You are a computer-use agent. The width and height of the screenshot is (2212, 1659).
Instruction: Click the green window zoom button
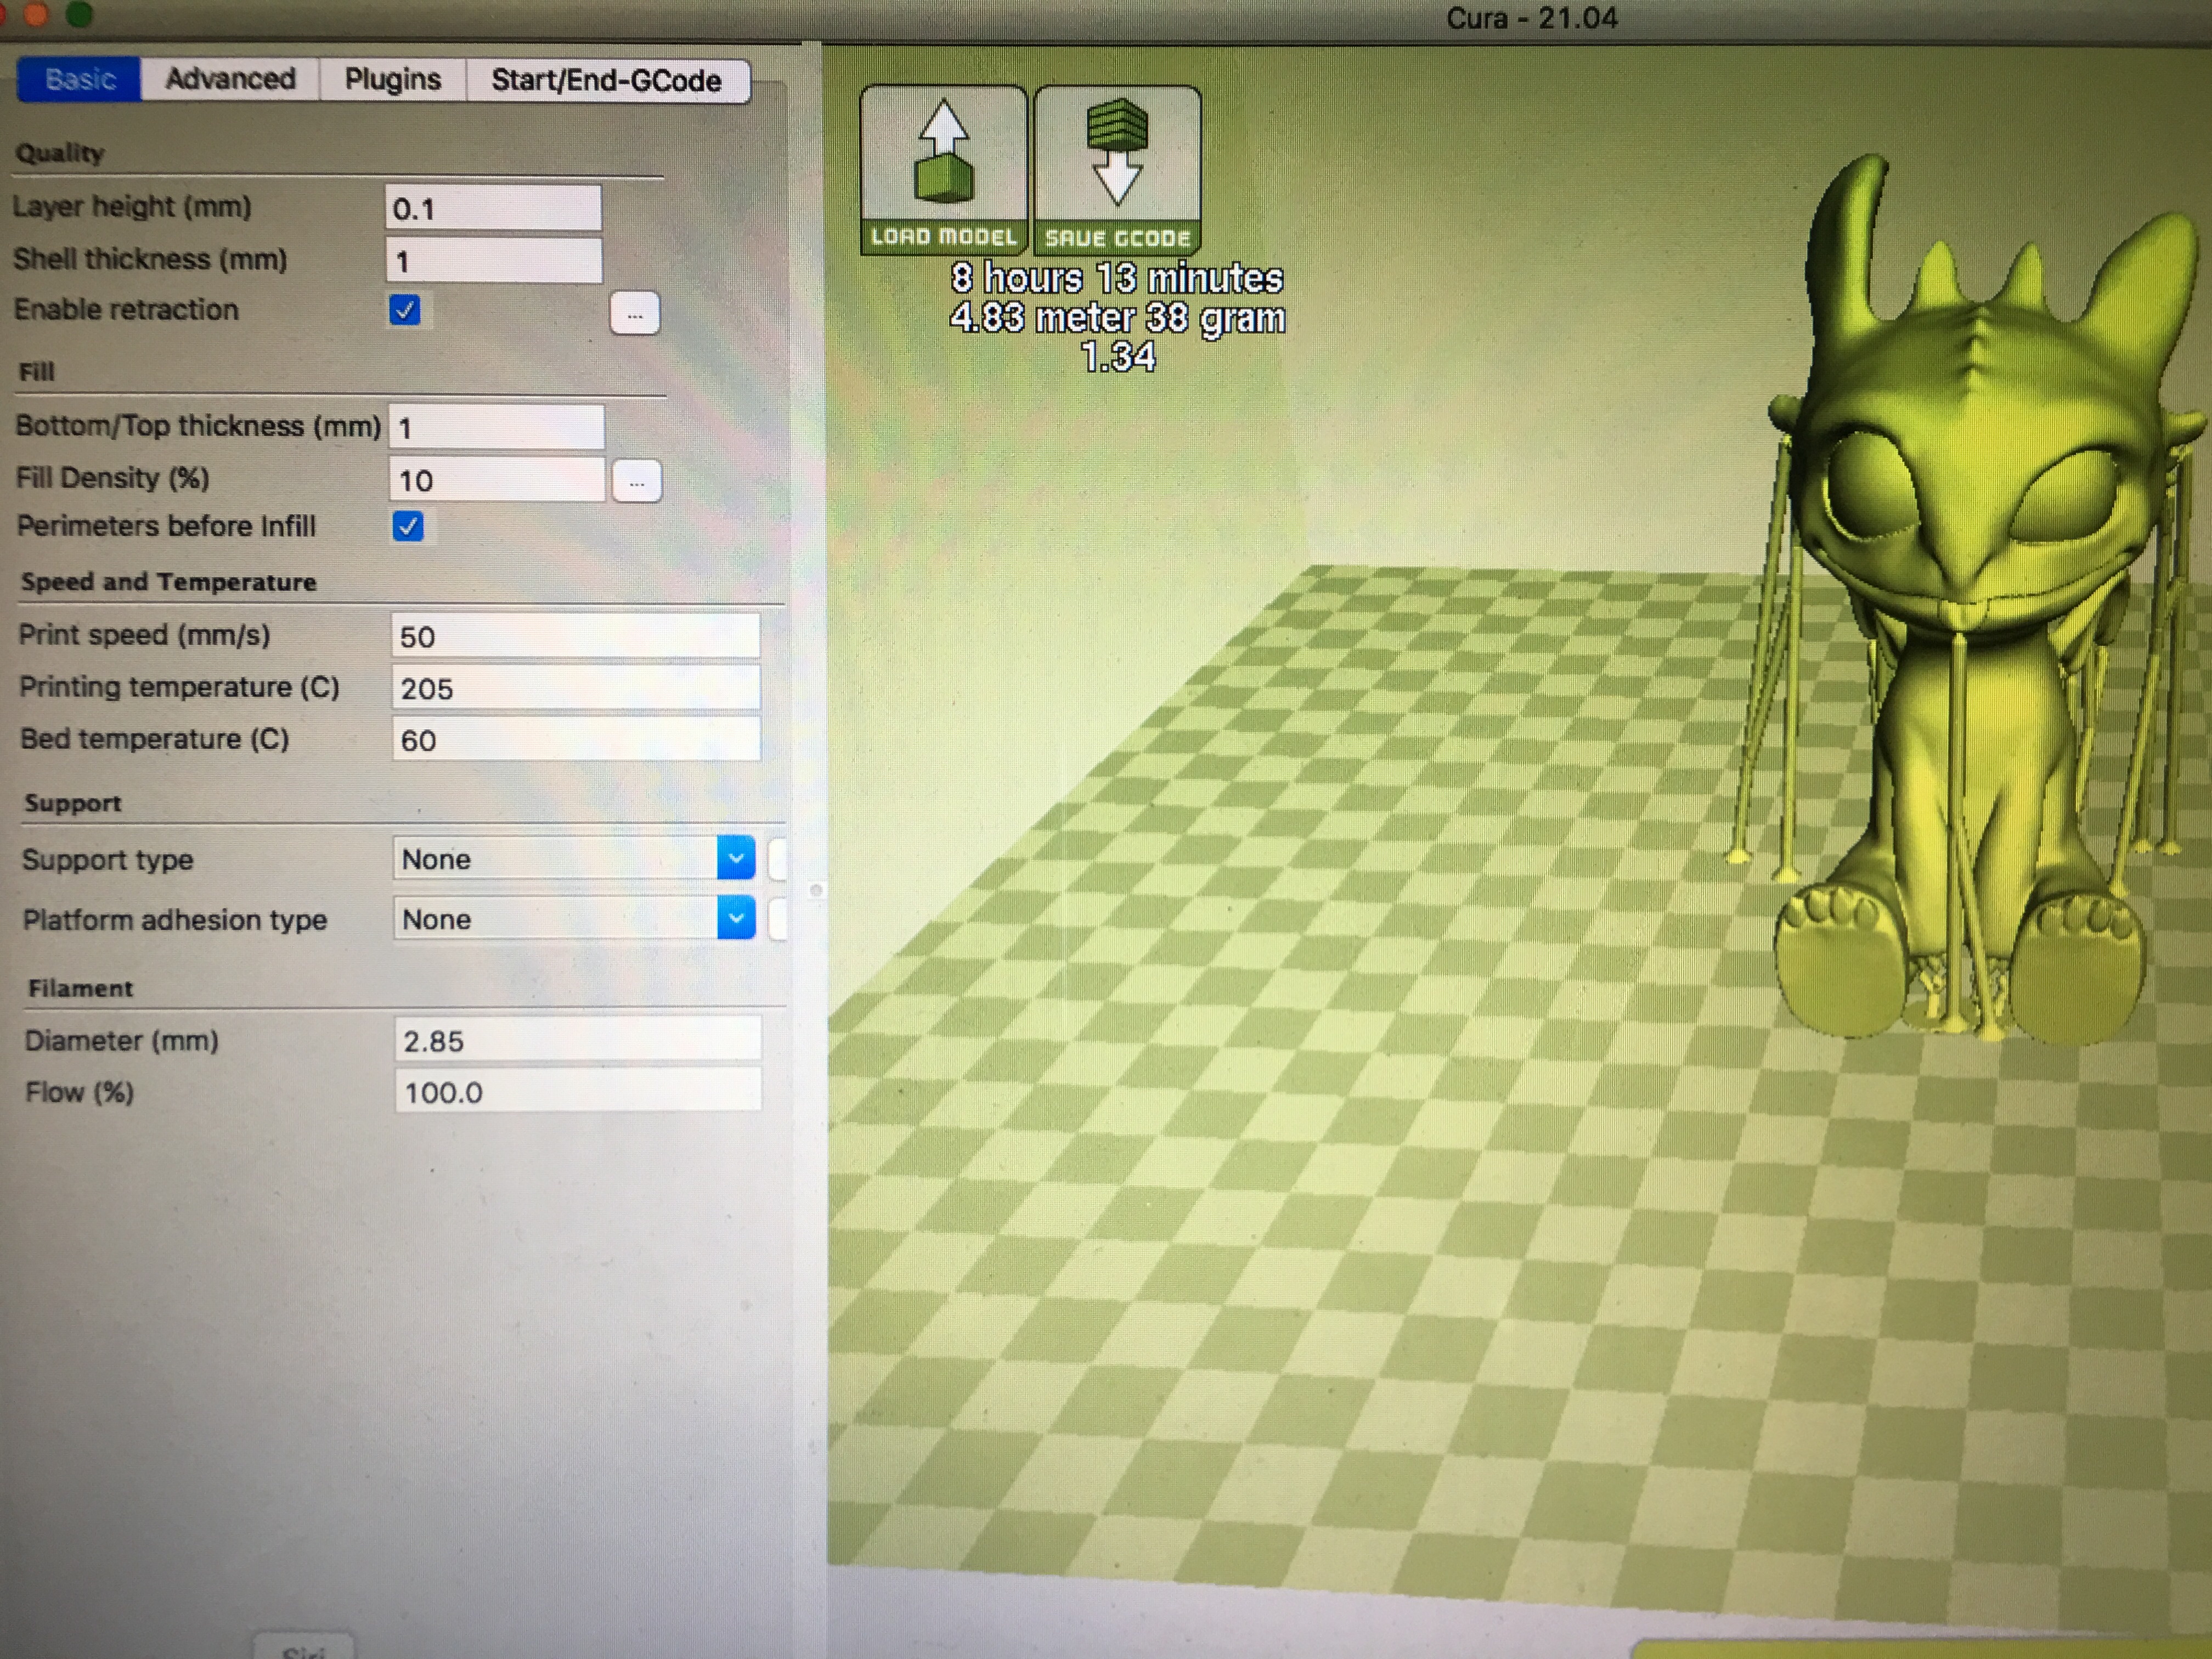78,13
